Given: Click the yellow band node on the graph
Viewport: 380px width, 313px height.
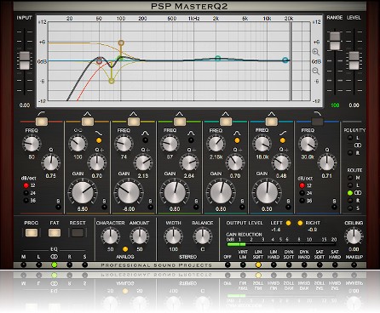Looking at the screenshot, I should pyautogui.click(x=112, y=81).
